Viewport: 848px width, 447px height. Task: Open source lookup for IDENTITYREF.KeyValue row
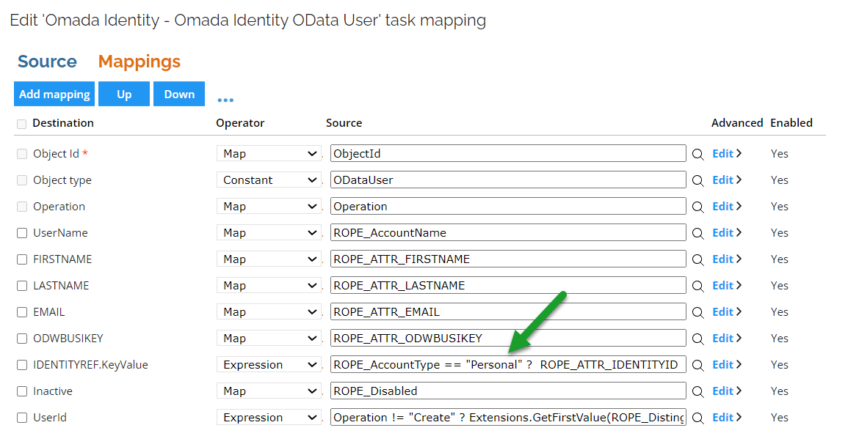pos(697,366)
